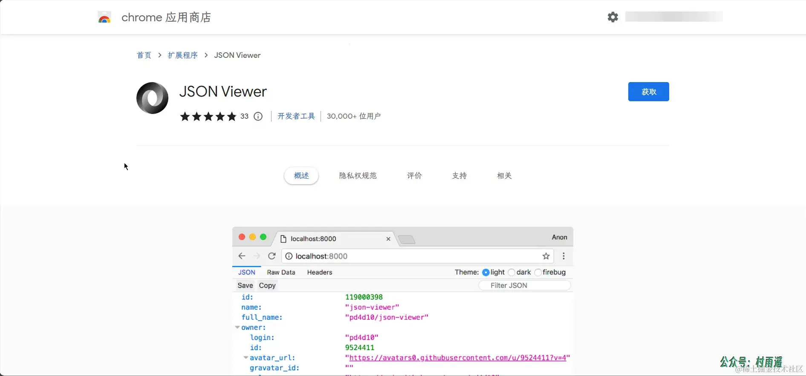Click the bookmark star in the address bar
806x376 pixels.
tap(546, 256)
